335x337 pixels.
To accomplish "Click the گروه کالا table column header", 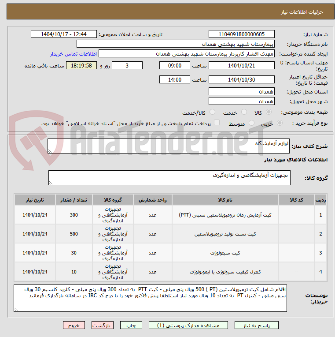I will (113, 200).
